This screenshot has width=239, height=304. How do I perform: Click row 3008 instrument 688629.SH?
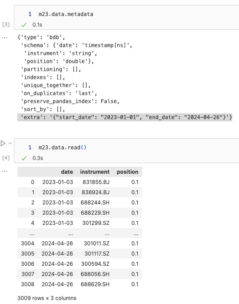tap(95, 284)
